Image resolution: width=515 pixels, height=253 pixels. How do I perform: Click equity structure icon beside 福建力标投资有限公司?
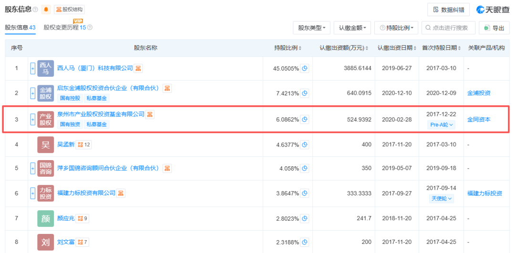pyautogui.click(x=121, y=193)
